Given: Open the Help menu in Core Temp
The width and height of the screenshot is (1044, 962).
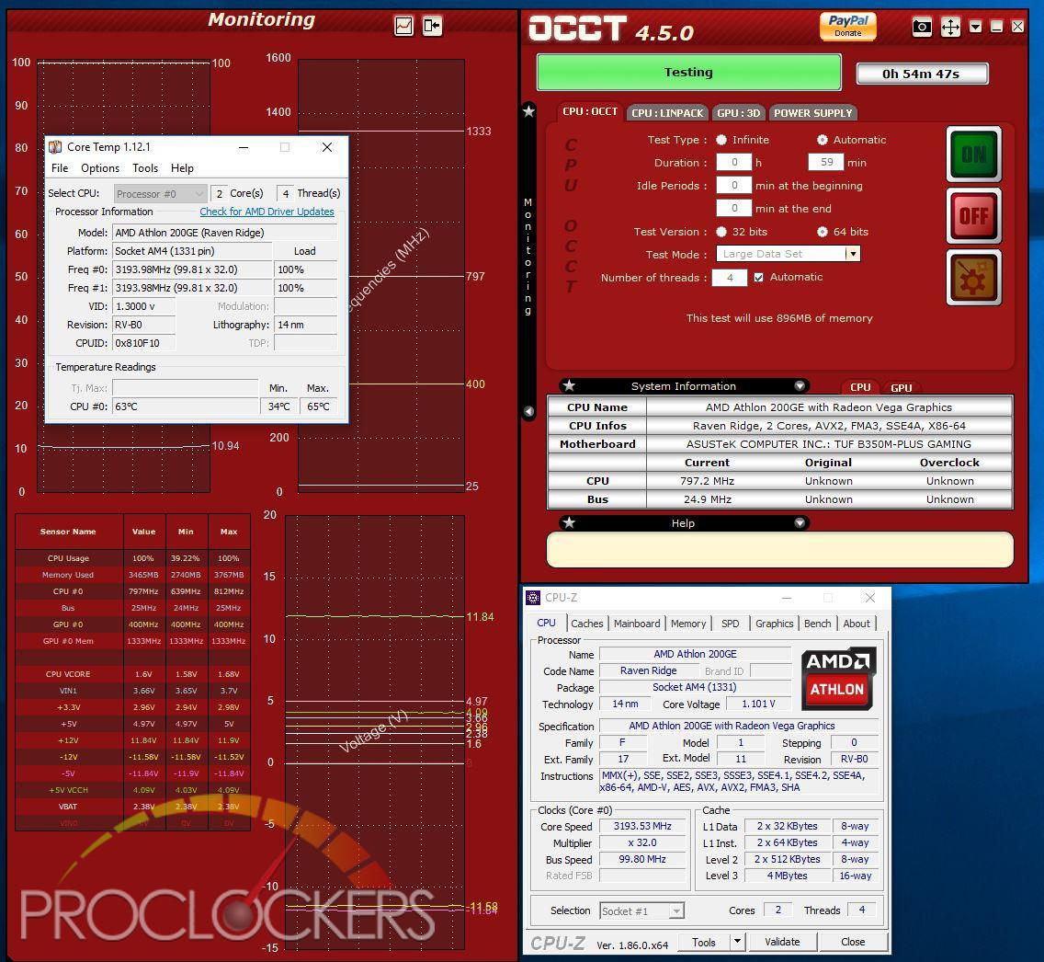Looking at the screenshot, I should [x=183, y=168].
